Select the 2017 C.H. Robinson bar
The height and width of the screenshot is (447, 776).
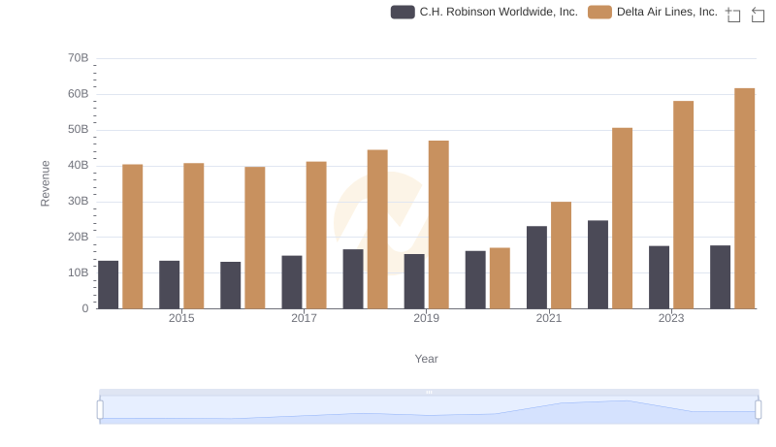coord(292,282)
